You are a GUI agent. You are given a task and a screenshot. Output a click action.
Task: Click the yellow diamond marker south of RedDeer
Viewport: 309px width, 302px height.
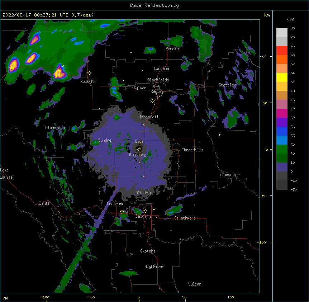point(153,101)
